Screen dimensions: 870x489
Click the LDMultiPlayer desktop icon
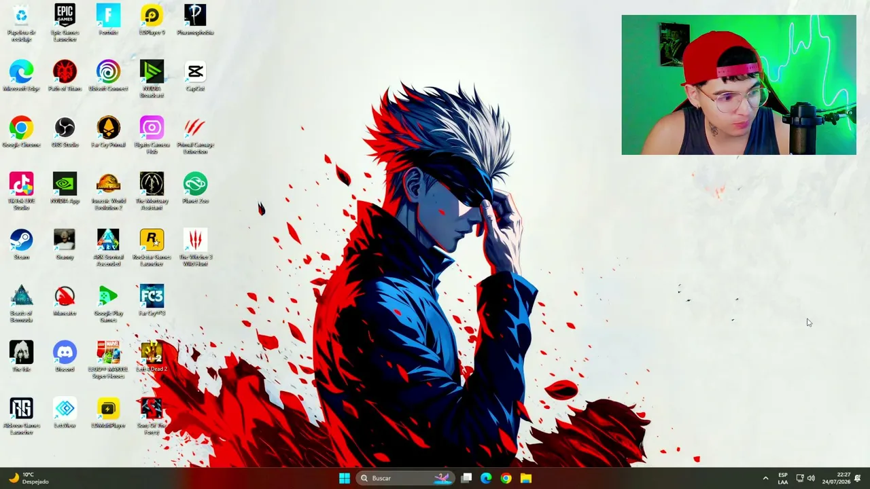click(108, 414)
